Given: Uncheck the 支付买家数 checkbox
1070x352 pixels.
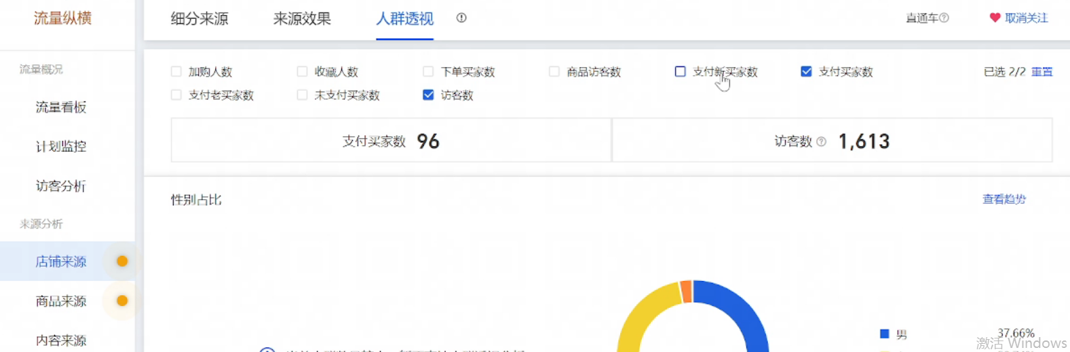Looking at the screenshot, I should pos(806,72).
